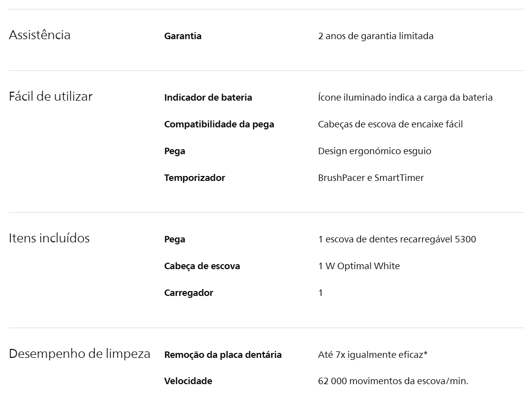Click the 'Design ergonómico esguio' value
The image size is (524, 402).
pyautogui.click(x=375, y=151)
